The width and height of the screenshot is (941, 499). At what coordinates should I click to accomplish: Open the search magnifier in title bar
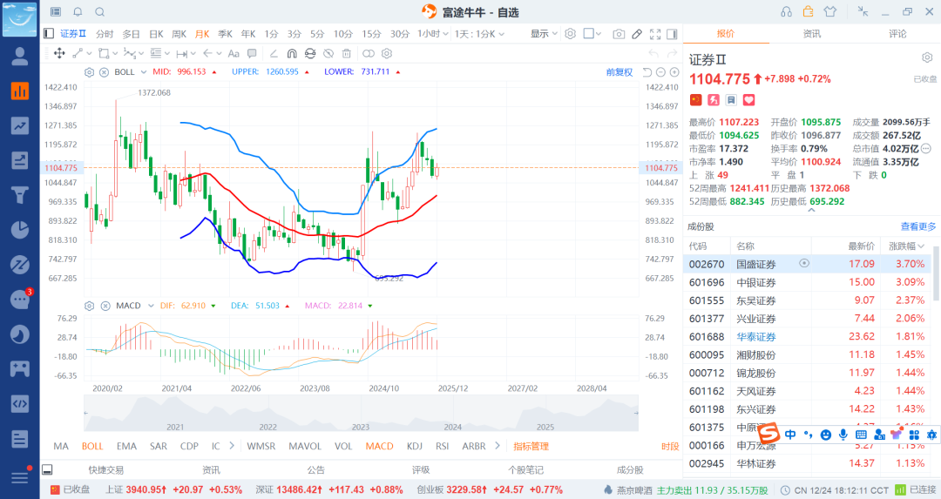click(99, 12)
